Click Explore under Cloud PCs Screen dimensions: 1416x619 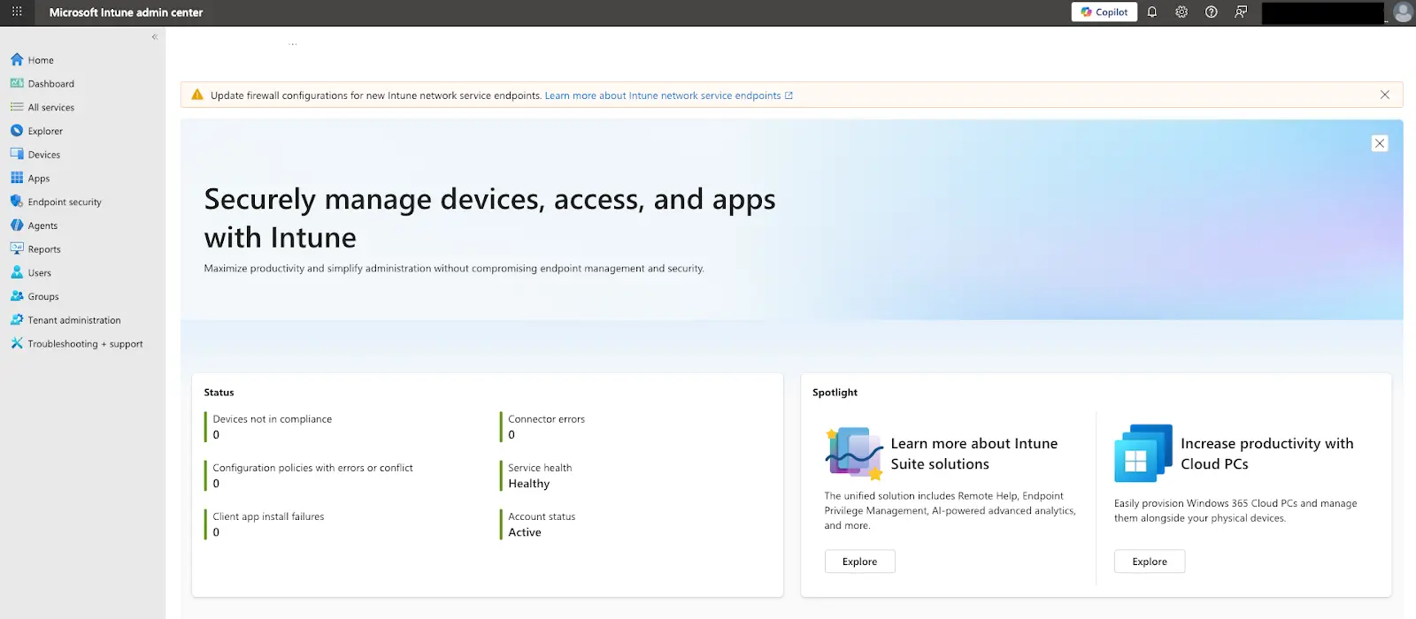click(x=1150, y=562)
